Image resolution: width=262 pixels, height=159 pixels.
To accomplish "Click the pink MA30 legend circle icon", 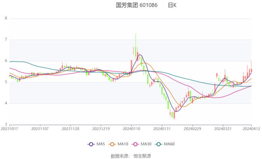I will coord(135,144).
